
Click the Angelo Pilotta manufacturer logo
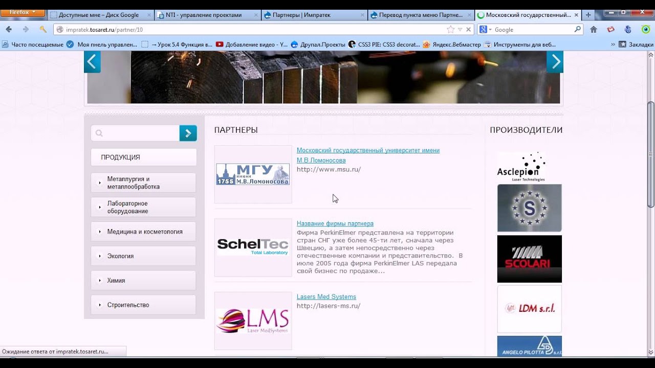point(529,346)
